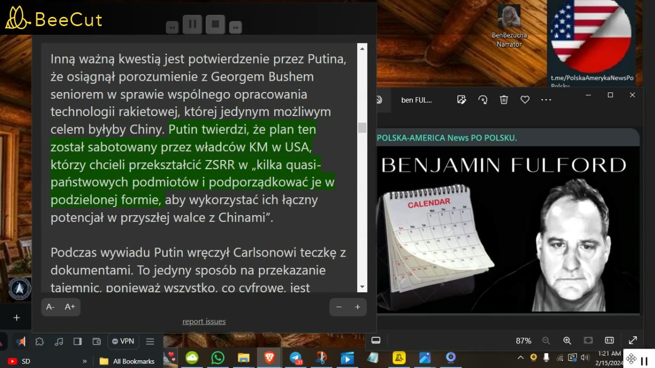Viewport: 655px width, 368px height.
Task: Click the plus speed button in reader
Action: tap(358, 307)
